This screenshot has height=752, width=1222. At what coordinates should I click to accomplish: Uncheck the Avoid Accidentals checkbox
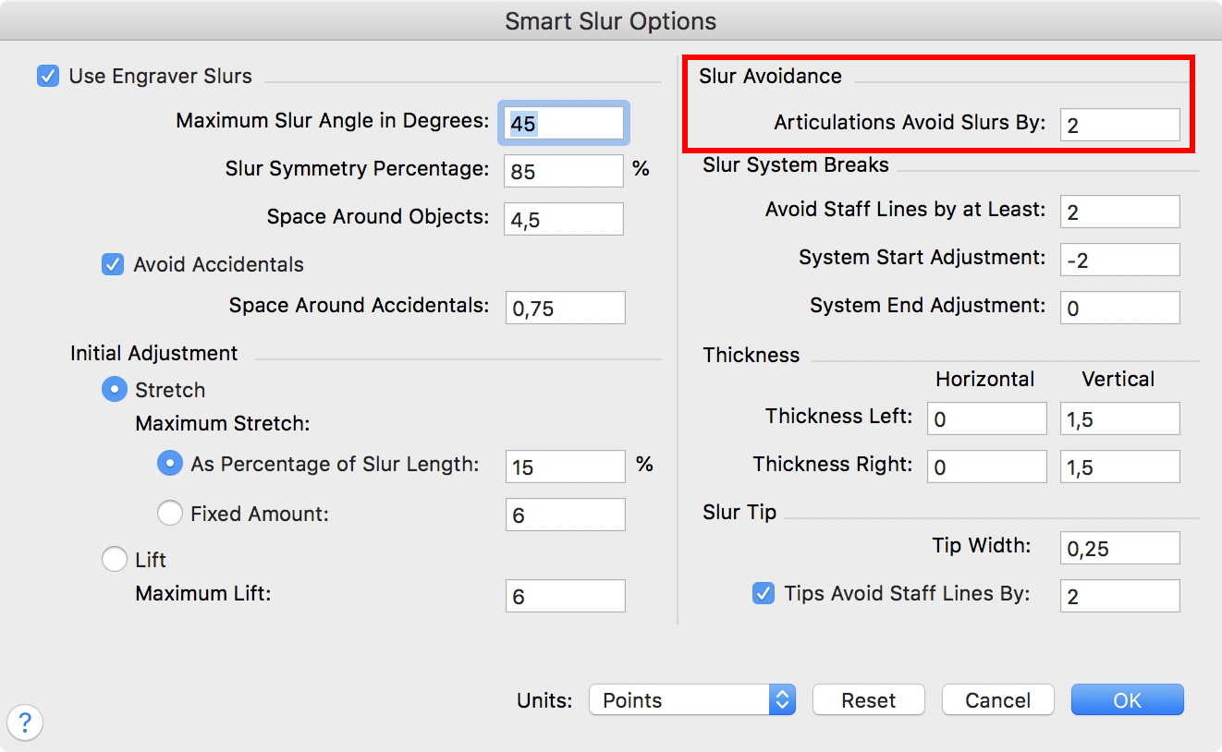113,265
